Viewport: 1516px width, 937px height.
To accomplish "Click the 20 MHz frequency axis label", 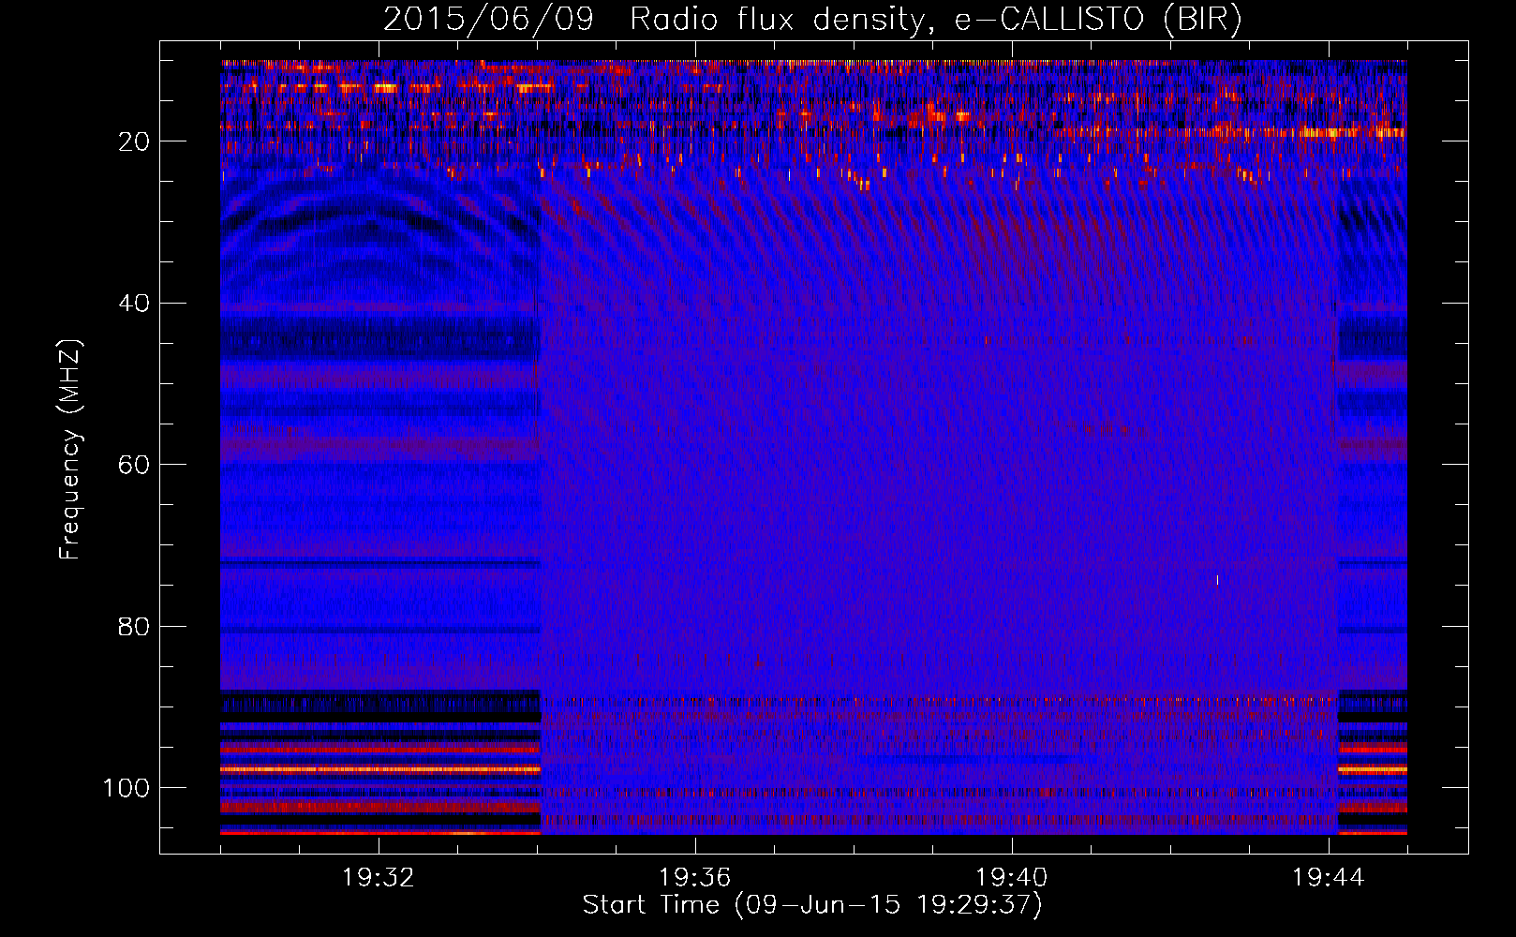I will click(134, 141).
